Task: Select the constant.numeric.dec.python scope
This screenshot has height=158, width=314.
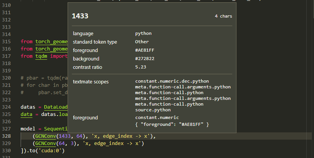Action: [x=172, y=81]
